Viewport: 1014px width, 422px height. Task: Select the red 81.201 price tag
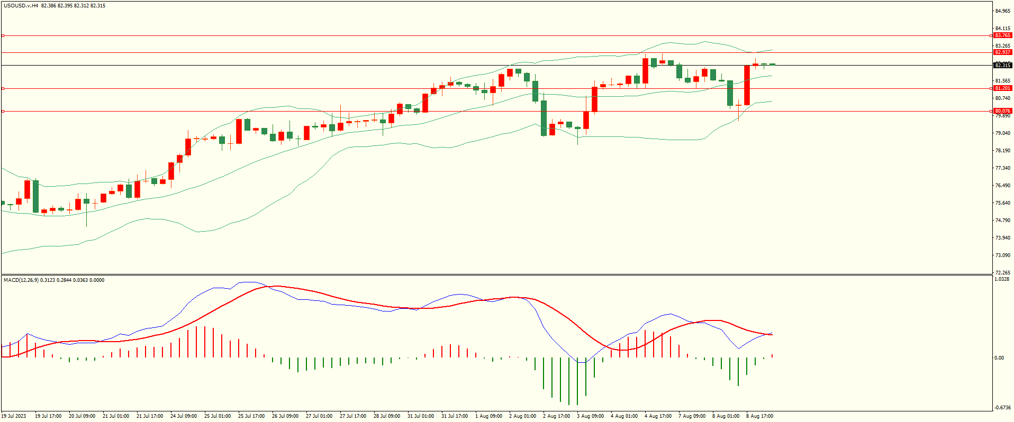coord(1002,88)
